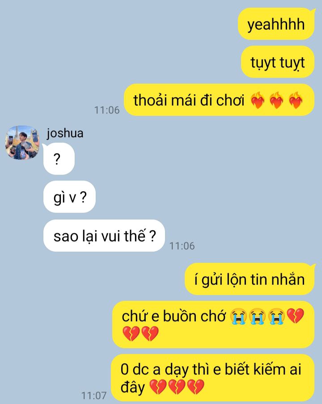Tap the last heart-on-fire emoji
The image size is (322, 404).
(x=296, y=100)
